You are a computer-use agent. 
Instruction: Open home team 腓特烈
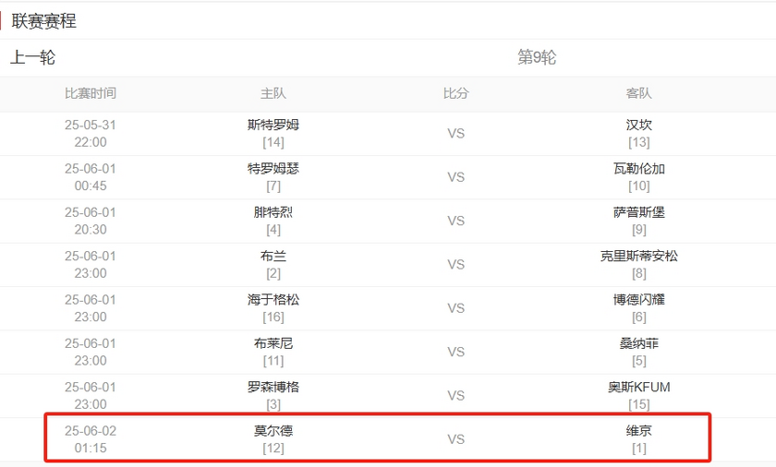pos(273,212)
